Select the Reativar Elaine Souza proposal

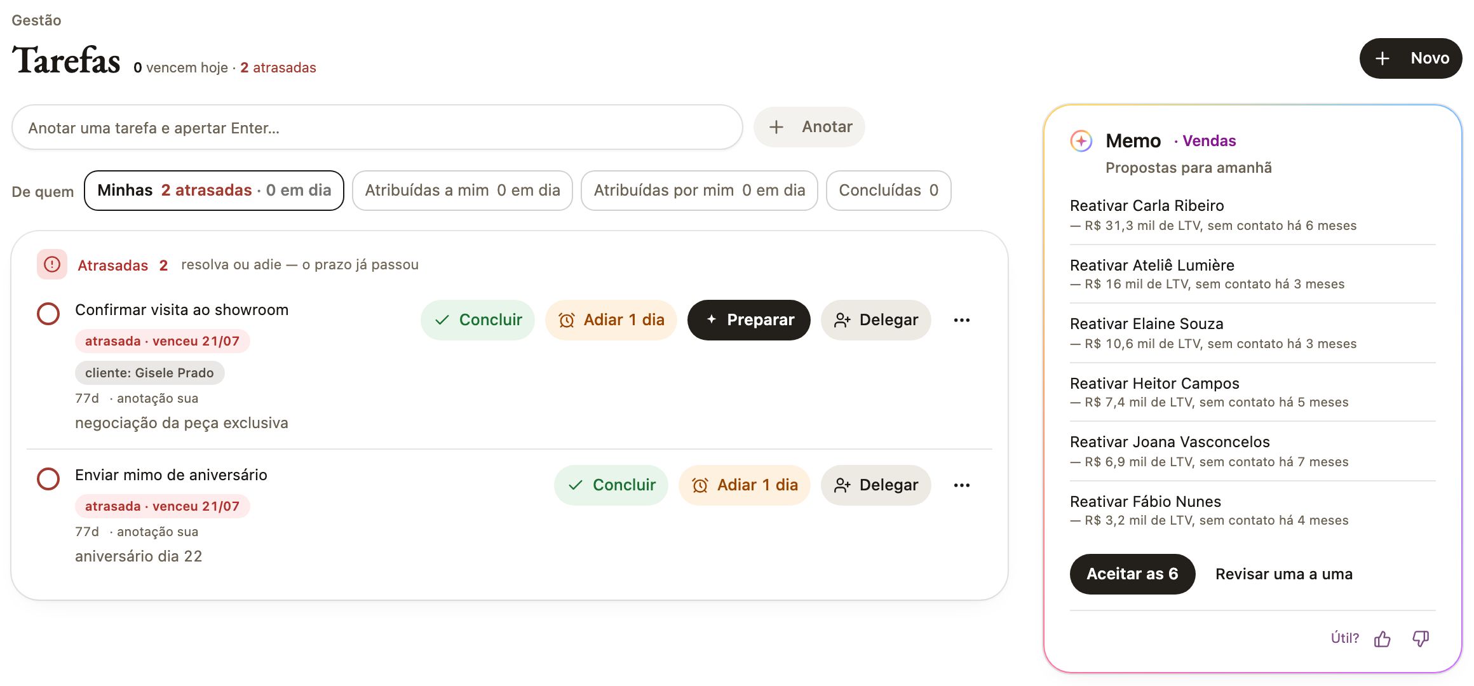click(1252, 333)
